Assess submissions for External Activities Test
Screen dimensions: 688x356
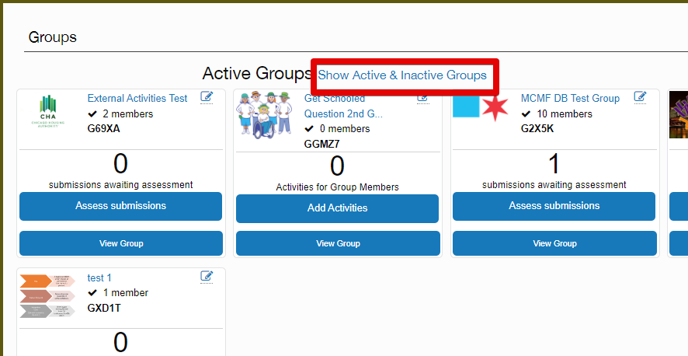click(120, 206)
